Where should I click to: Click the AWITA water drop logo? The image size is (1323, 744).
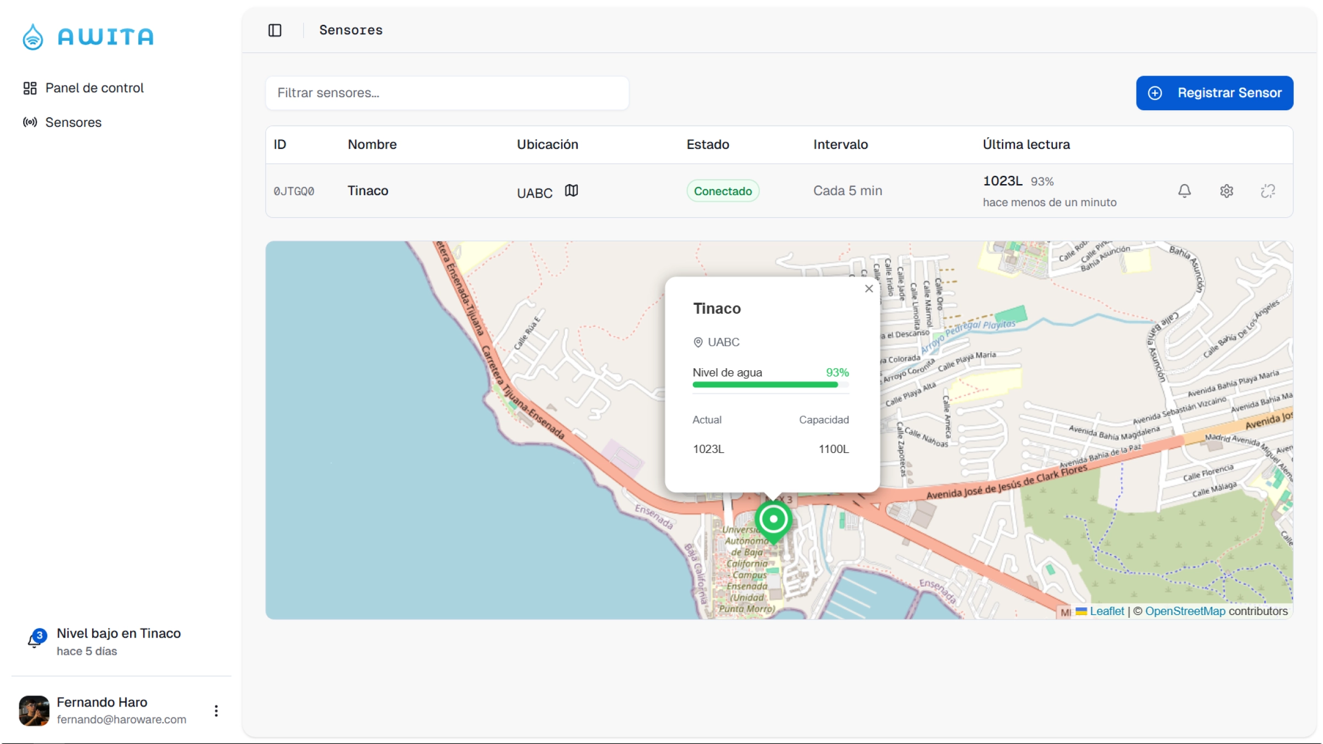[x=33, y=37]
